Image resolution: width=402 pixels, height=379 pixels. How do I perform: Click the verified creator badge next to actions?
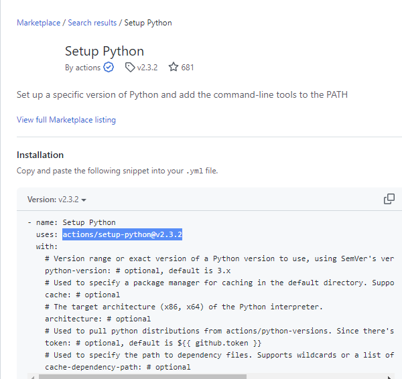pyautogui.click(x=109, y=68)
